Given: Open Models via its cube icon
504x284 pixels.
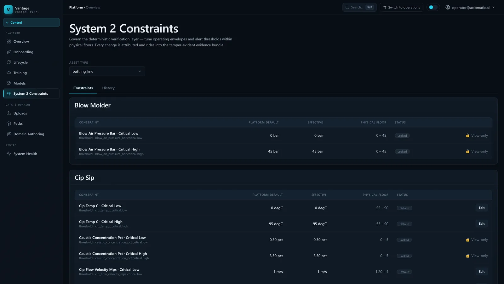Looking at the screenshot, I should click(x=9, y=83).
